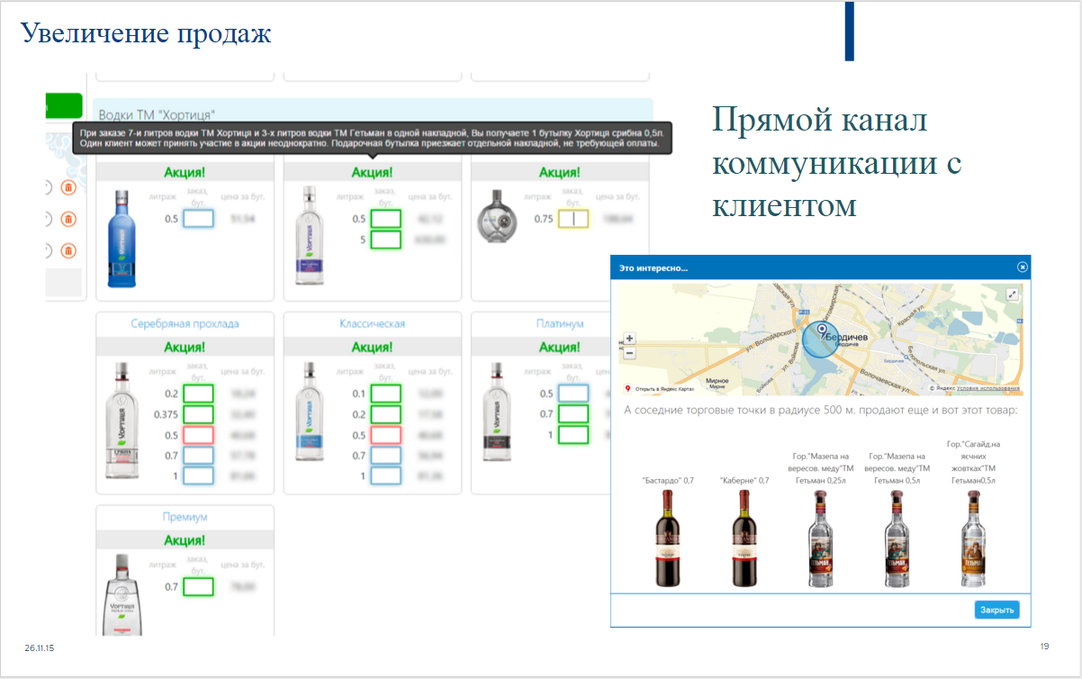The width and height of the screenshot is (1082, 679).
Task: Click order field for blue bottle 0.5 litre
Action: [198, 219]
